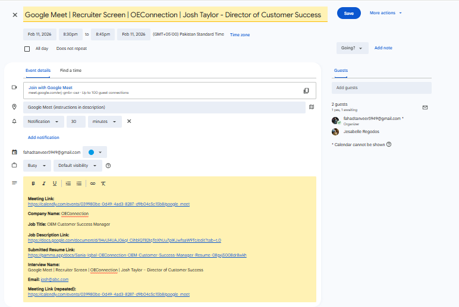
Task: Switch to the Event details tab
Action: pos(38,71)
